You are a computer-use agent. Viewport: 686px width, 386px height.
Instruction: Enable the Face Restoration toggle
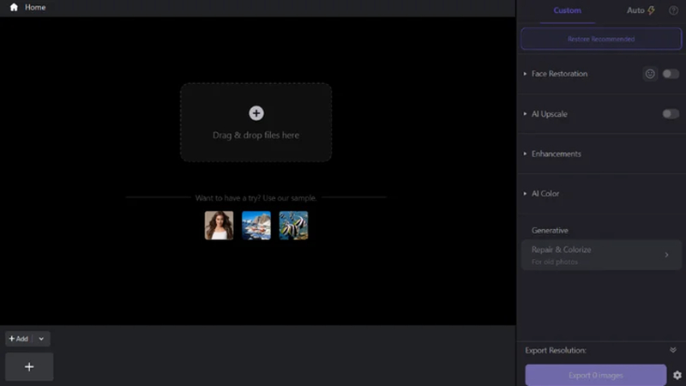point(671,74)
